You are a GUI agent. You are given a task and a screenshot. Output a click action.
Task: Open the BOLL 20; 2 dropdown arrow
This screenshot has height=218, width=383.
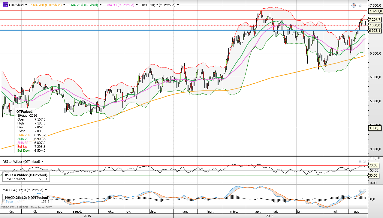[178, 5]
